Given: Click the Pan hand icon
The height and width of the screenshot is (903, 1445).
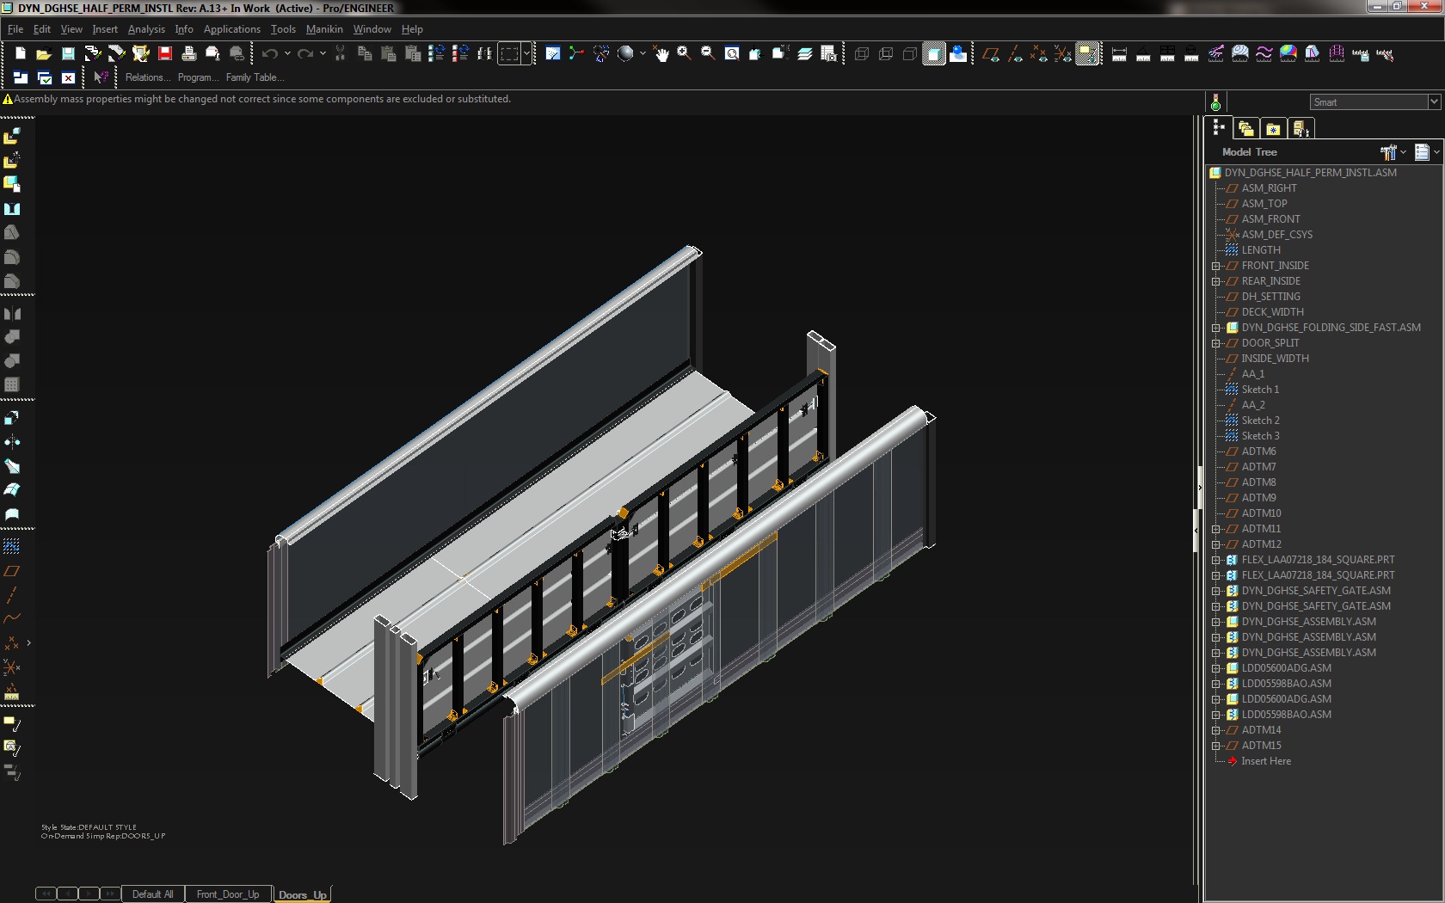Looking at the screenshot, I should [x=661, y=53].
